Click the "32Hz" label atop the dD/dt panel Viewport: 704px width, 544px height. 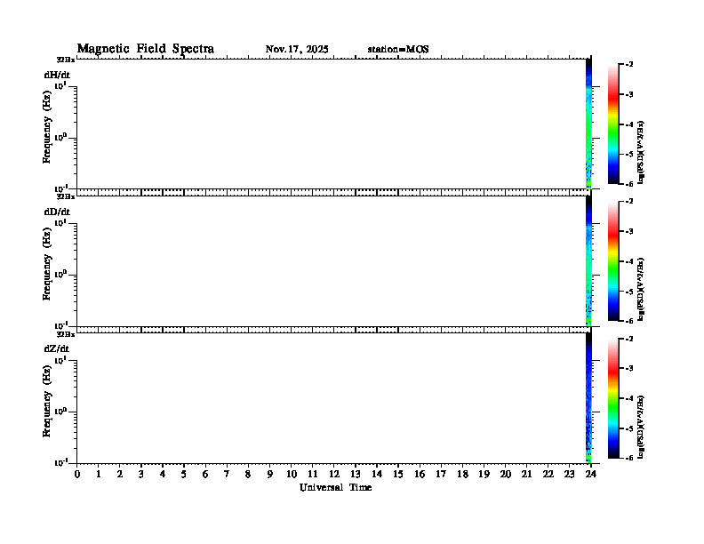[x=66, y=196]
